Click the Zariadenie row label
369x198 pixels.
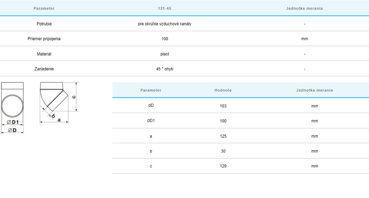click(x=44, y=69)
